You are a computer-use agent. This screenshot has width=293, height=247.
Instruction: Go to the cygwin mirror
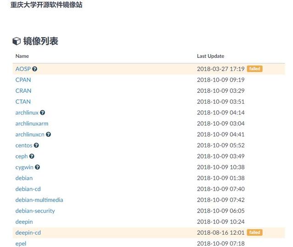pos(24,167)
